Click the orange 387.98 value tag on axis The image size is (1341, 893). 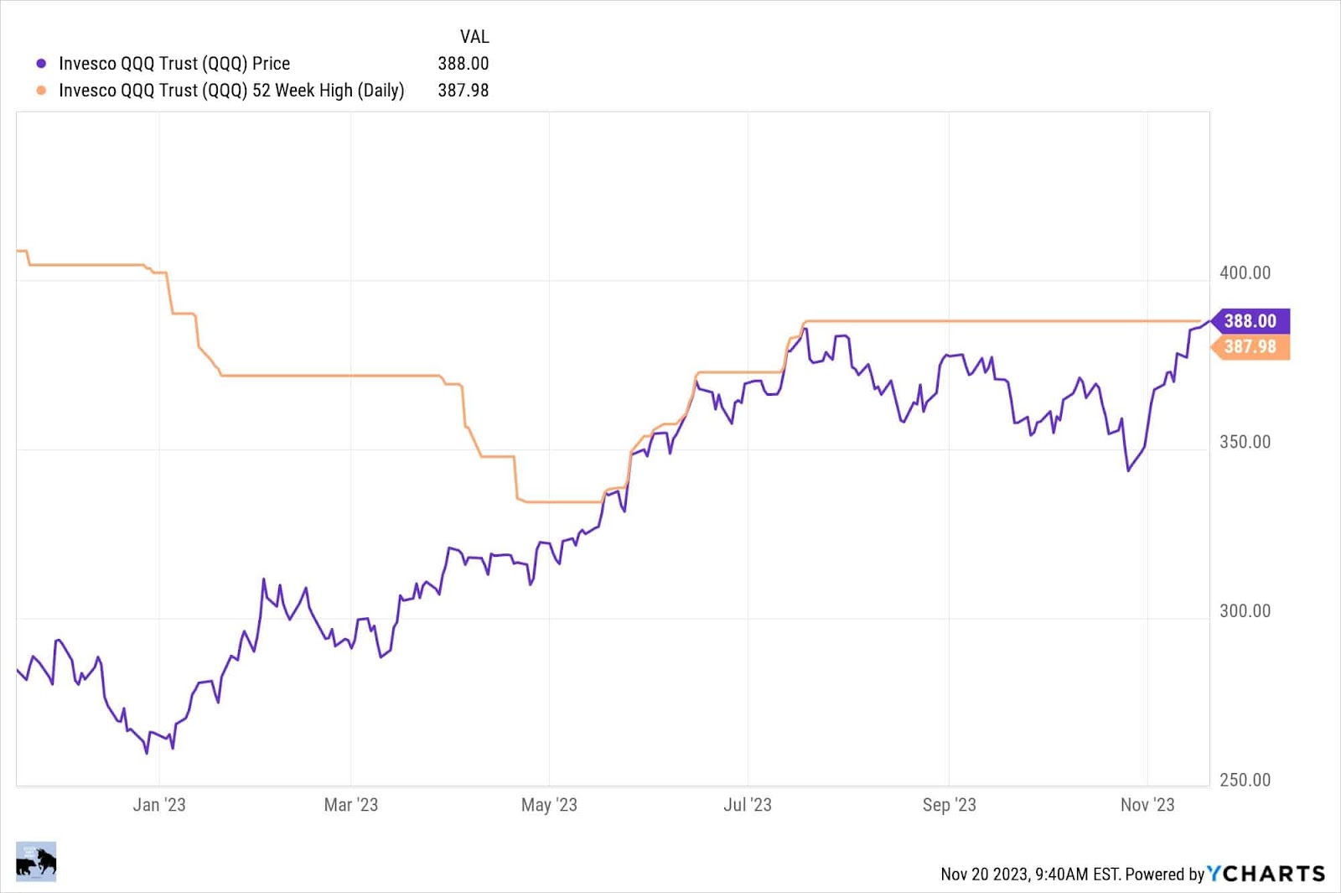click(x=1250, y=347)
